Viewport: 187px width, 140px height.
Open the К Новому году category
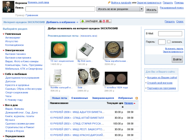[x=14, y=100]
